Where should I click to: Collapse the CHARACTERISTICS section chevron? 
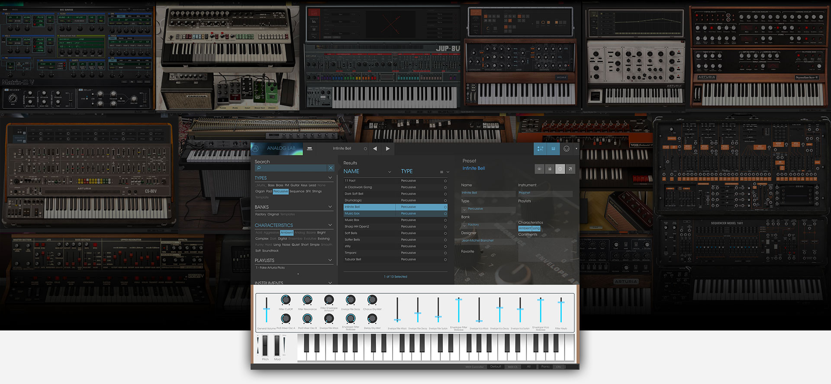point(330,225)
